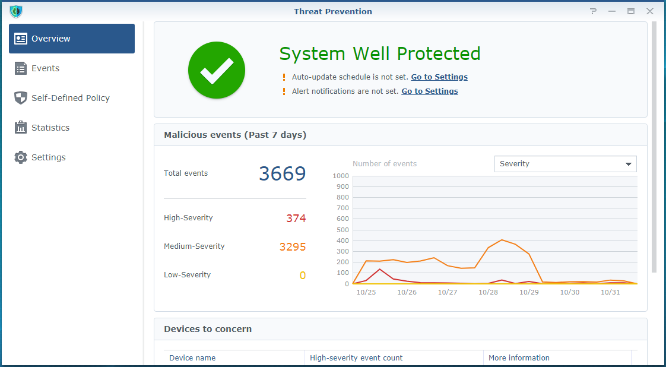
Task: Click the Severity dropdown arrow
Action: click(628, 164)
